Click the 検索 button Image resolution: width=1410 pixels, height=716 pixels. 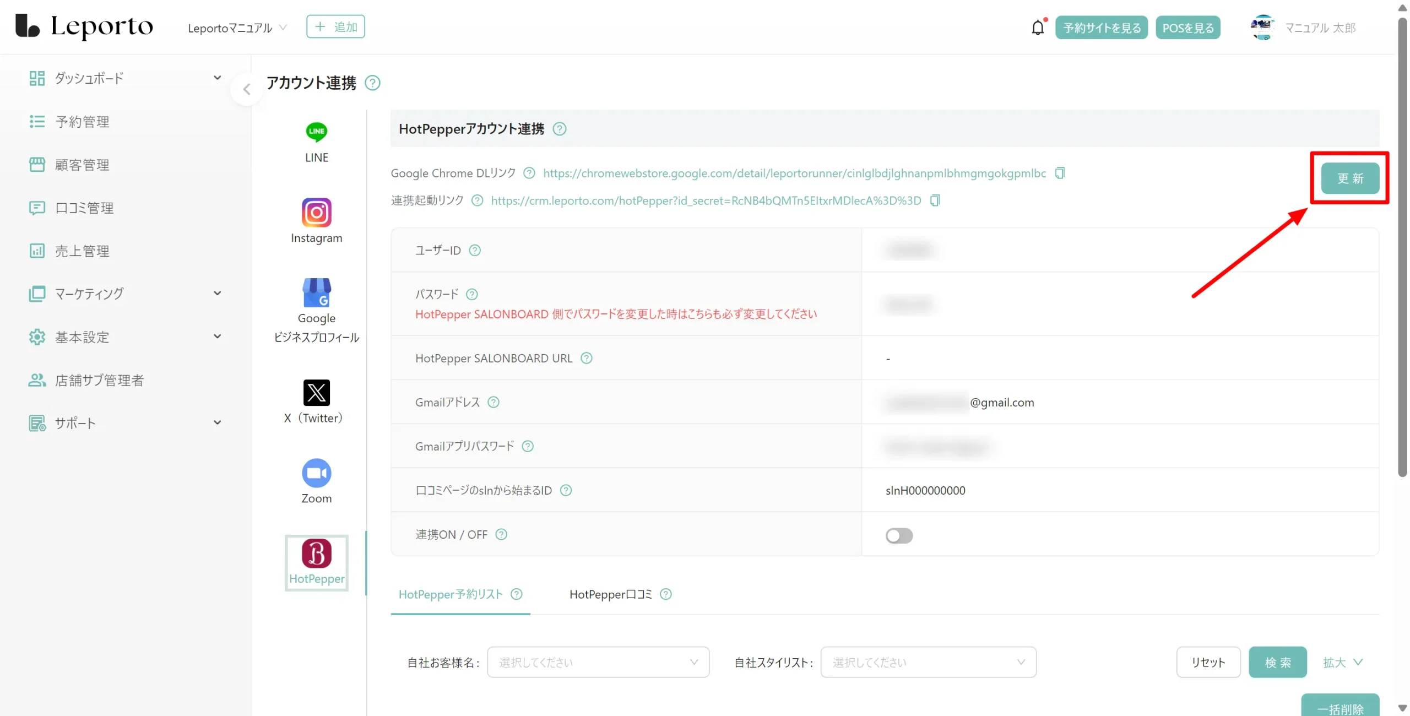[1278, 662]
